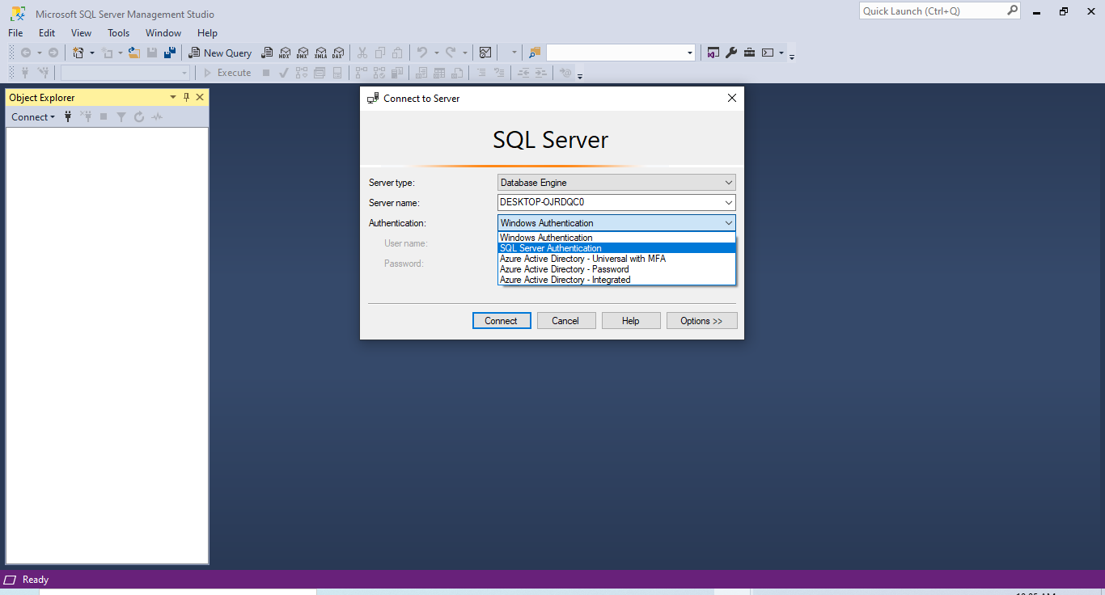This screenshot has height=595, width=1105.
Task: Open Properties Window via wrench icon
Action: tap(731, 53)
